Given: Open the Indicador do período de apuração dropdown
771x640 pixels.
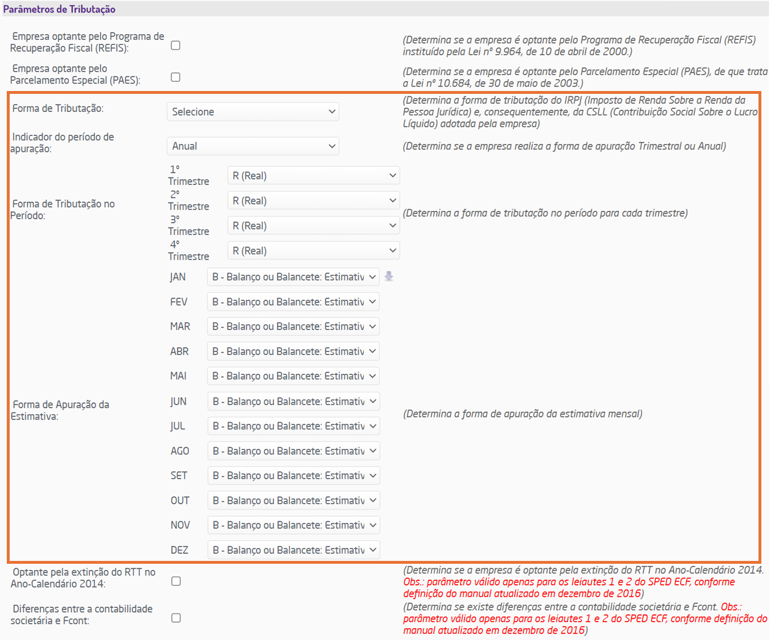Looking at the screenshot, I should point(253,146).
